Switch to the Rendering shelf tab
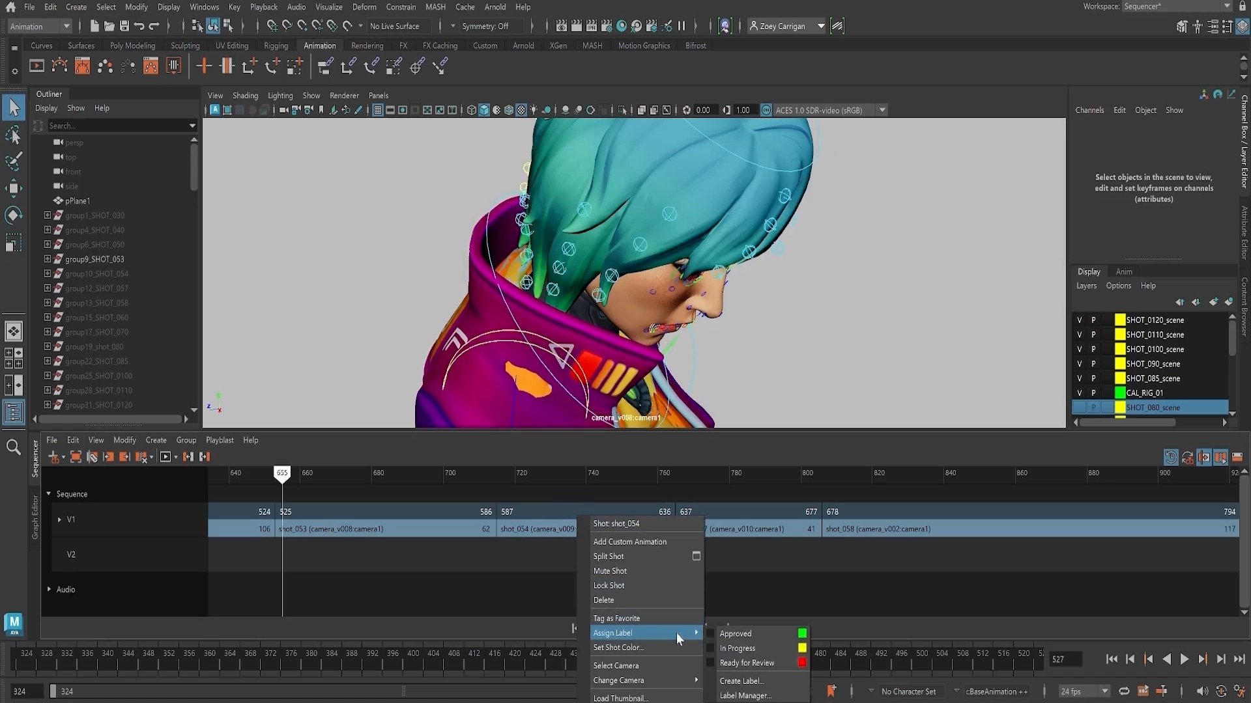The width and height of the screenshot is (1251, 703). 367,46
